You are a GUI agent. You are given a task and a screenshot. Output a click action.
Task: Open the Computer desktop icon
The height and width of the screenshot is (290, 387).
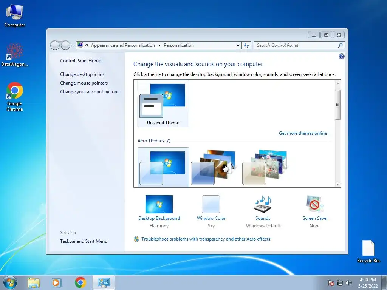pyautogui.click(x=15, y=16)
